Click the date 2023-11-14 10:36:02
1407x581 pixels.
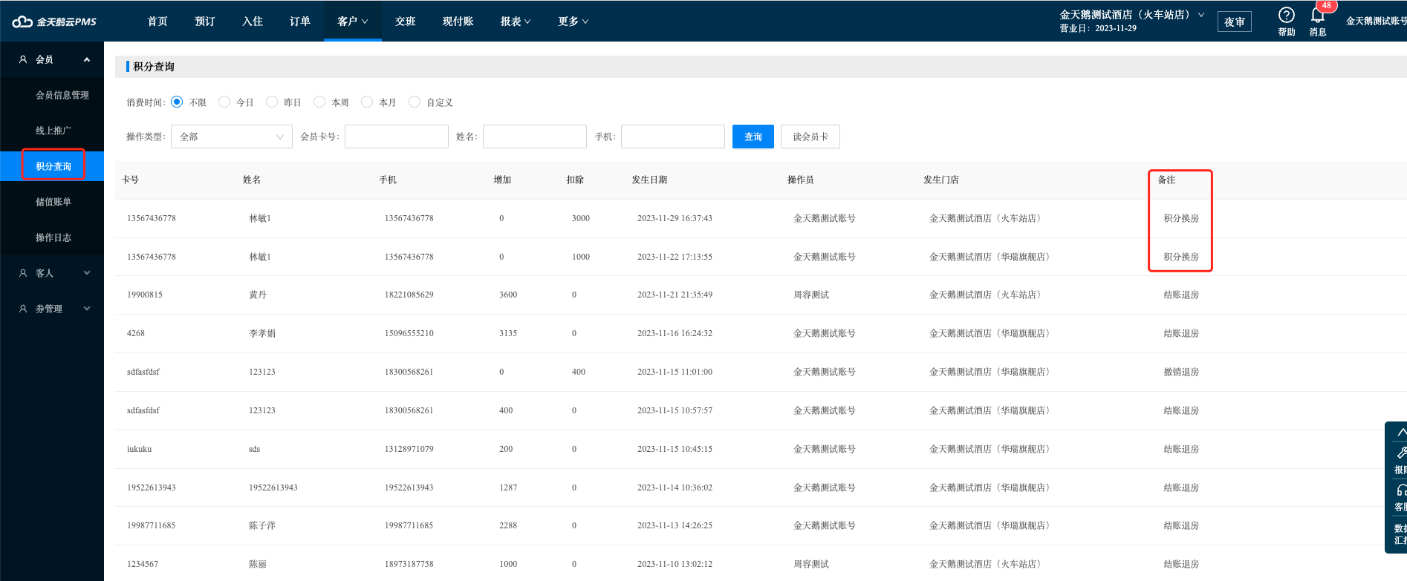pyautogui.click(x=675, y=488)
